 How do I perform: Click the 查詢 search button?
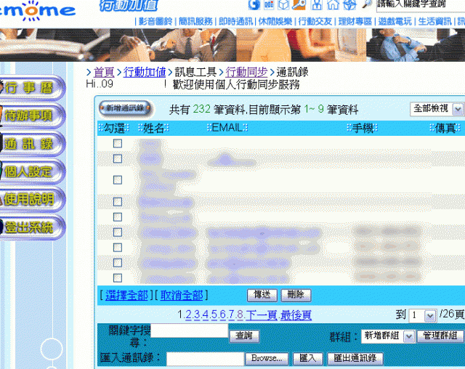point(244,336)
